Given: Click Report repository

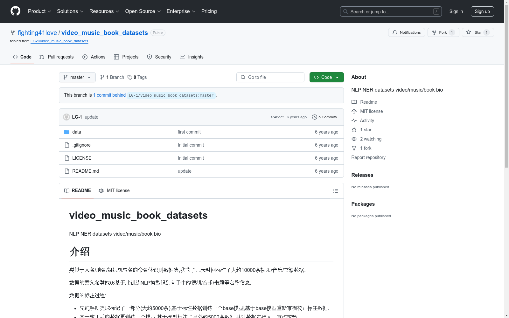Looking at the screenshot, I should coord(368,157).
